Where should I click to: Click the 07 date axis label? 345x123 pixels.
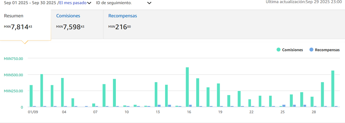[x=95, y=112]
